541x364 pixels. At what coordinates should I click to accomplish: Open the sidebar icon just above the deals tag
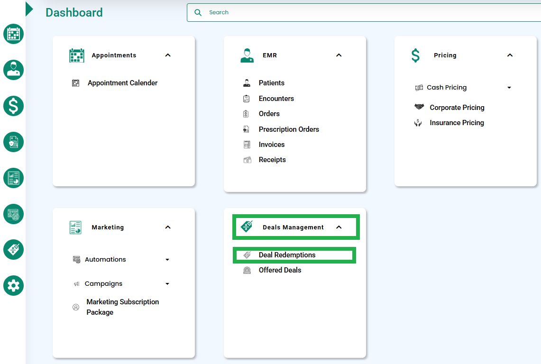pyautogui.click(x=13, y=214)
